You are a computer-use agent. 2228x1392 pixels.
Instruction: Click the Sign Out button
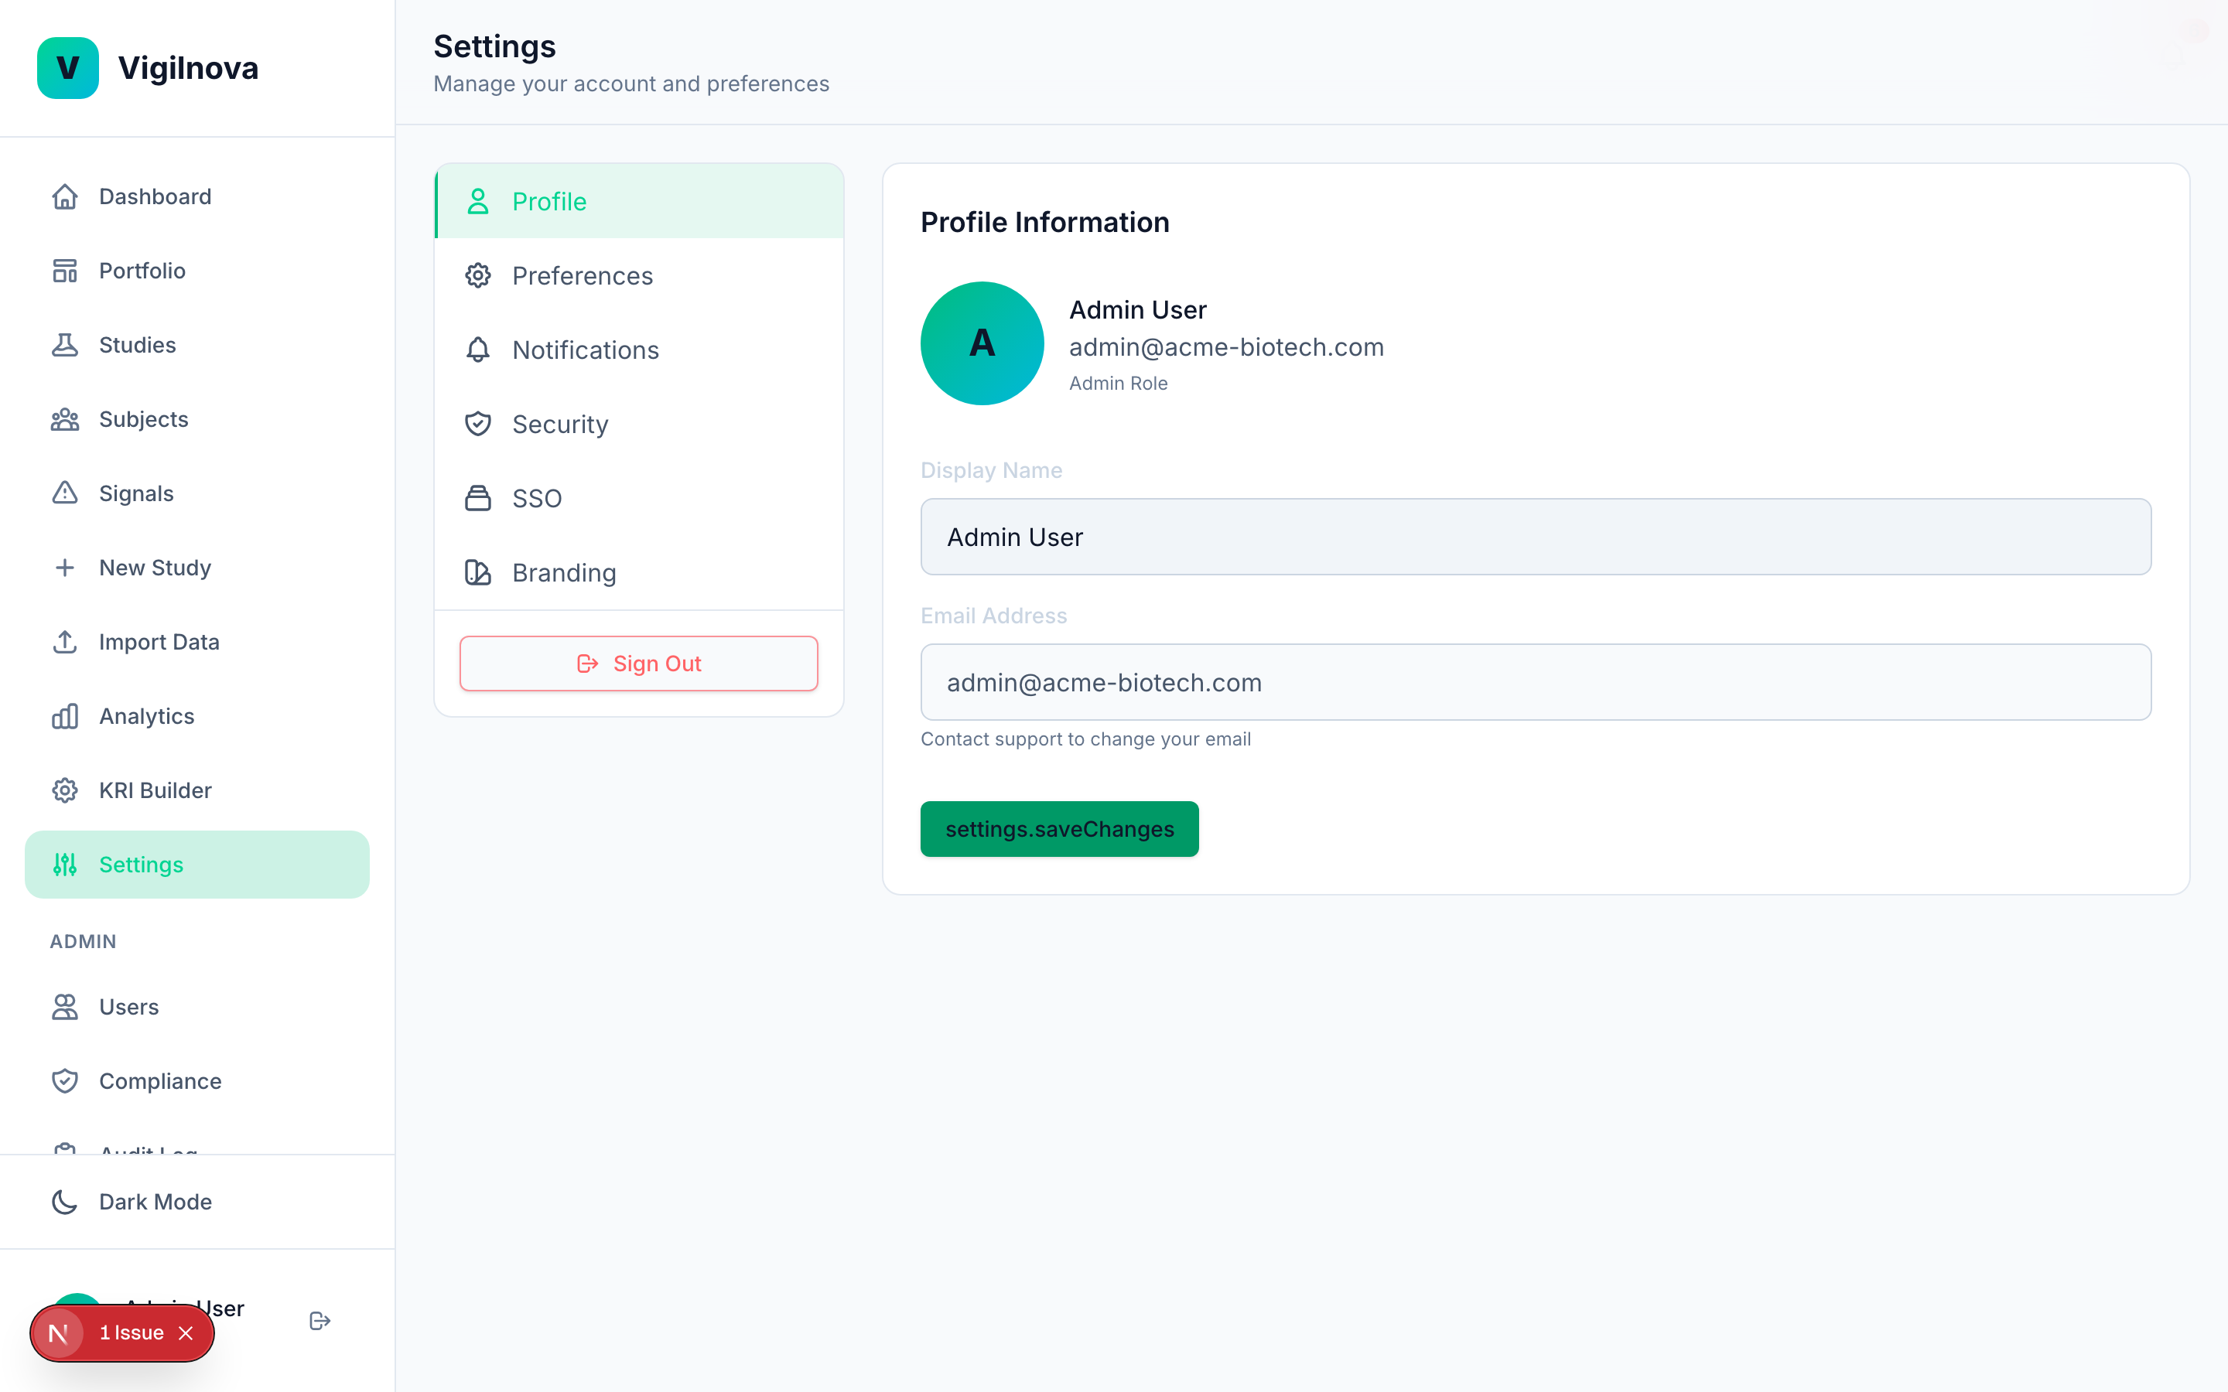(x=638, y=663)
